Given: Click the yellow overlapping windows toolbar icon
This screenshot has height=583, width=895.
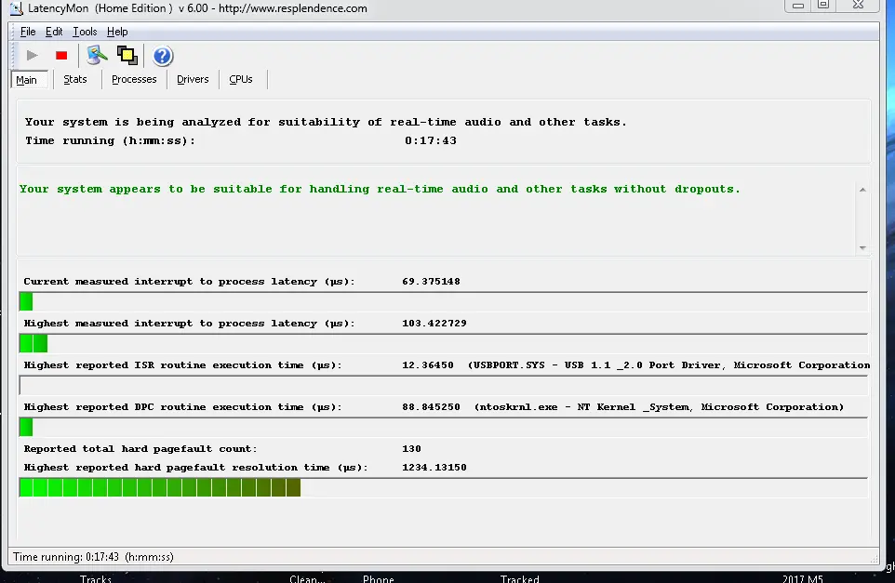Looking at the screenshot, I should [x=127, y=56].
